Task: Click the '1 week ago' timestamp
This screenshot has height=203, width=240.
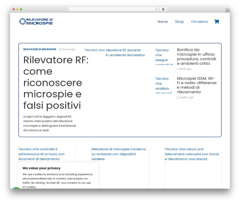Action: 184,69
